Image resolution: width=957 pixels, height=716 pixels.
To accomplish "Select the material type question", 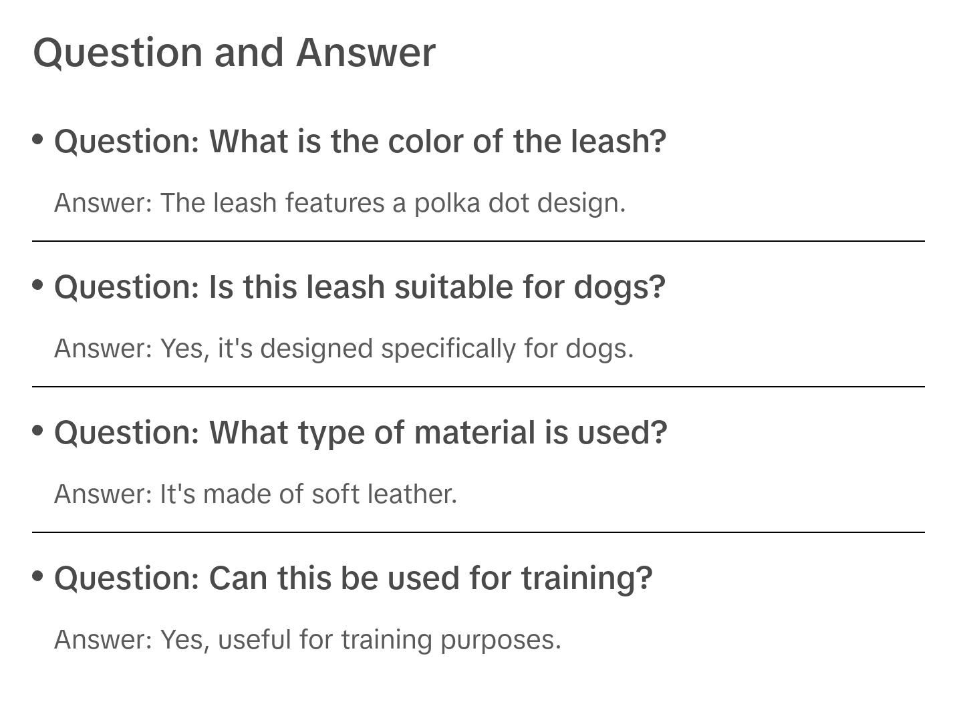I will pyautogui.click(x=361, y=433).
